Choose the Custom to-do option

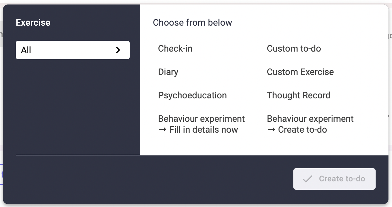click(x=294, y=49)
